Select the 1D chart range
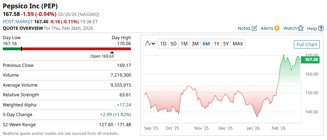 click(163, 44)
